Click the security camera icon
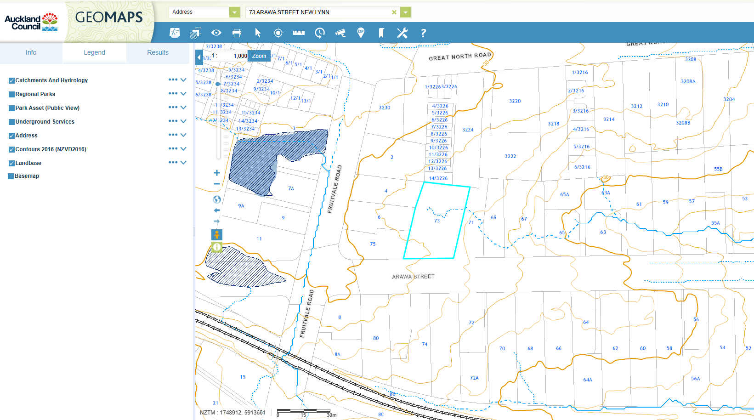Viewport: 754px width, 420px height. point(340,33)
